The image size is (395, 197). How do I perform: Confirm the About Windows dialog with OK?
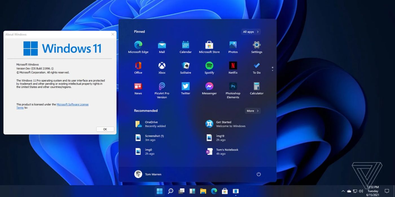pos(105,129)
